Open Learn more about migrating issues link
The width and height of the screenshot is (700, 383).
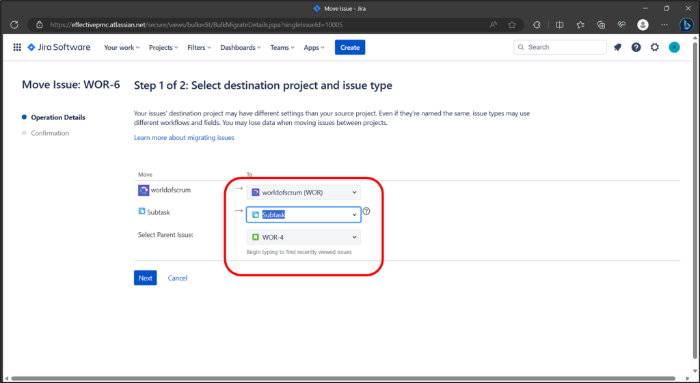[x=184, y=138]
